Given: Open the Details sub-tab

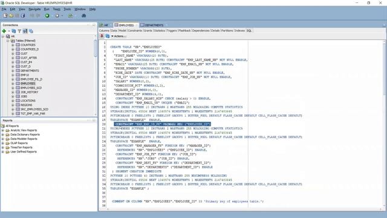Looking at the screenshot, I should [215, 31].
